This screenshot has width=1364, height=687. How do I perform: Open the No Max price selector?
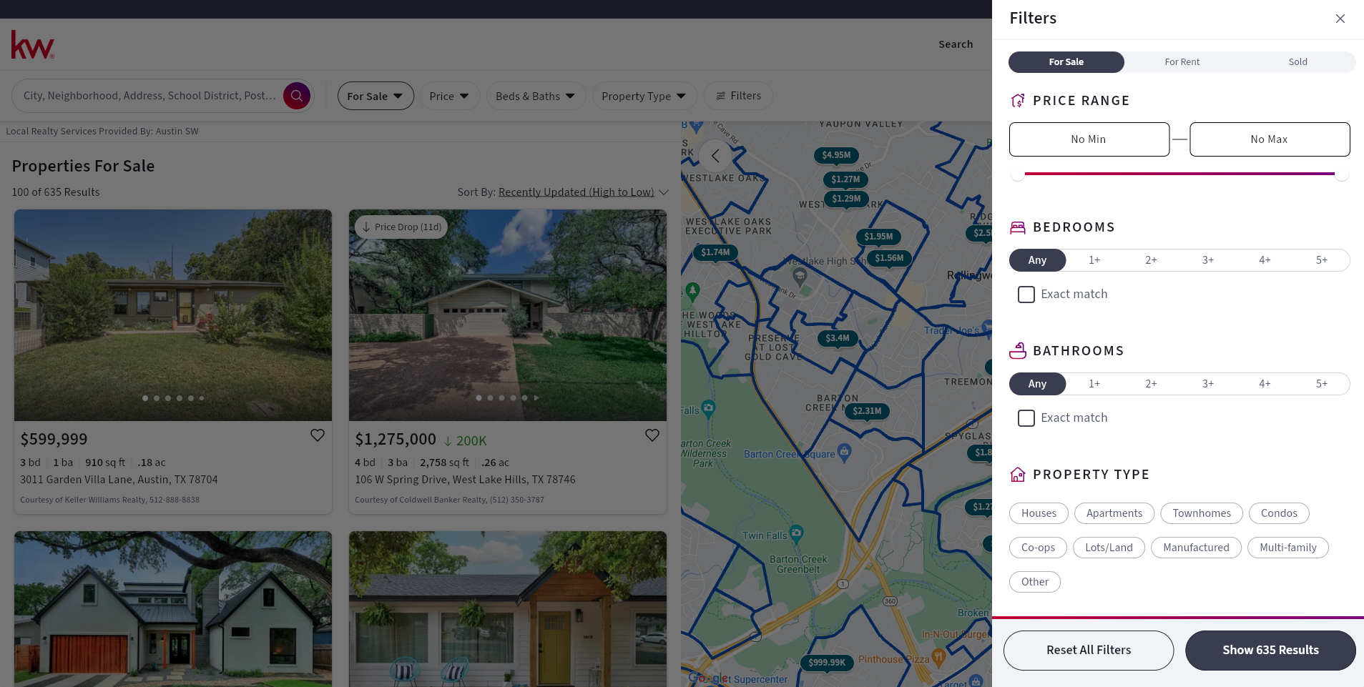click(x=1270, y=139)
